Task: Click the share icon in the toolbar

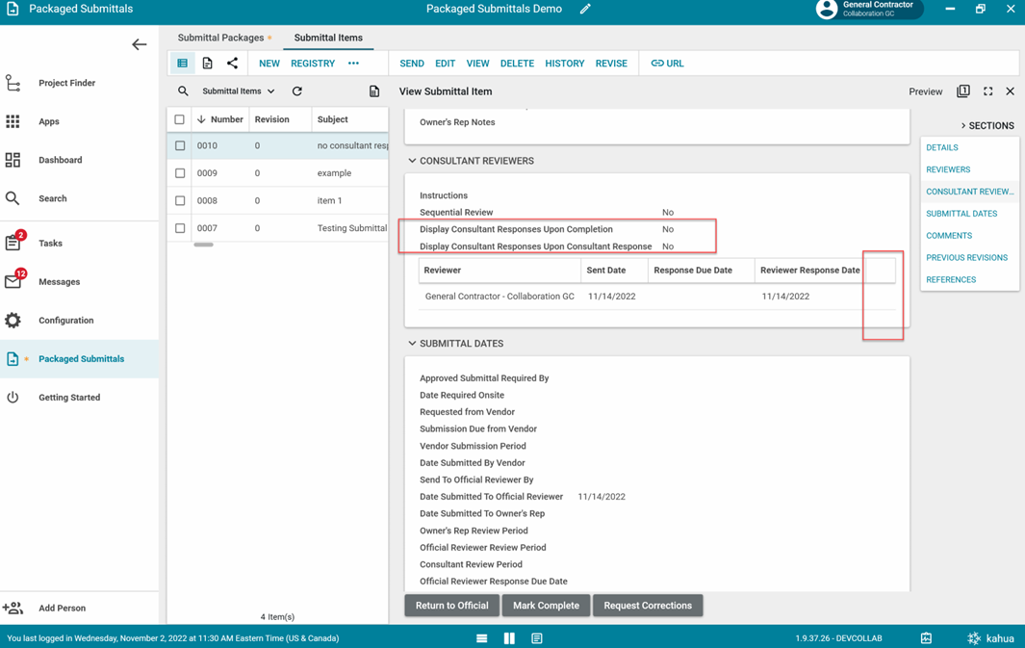Action: click(232, 64)
